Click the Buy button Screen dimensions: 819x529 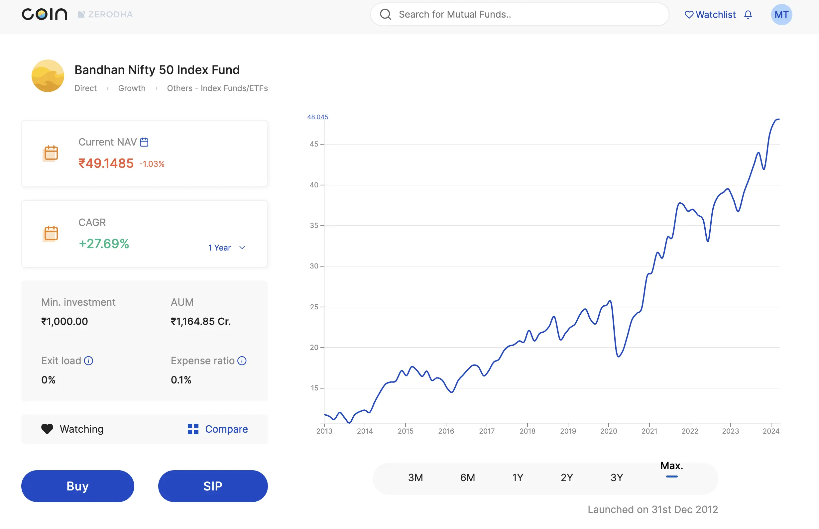click(78, 486)
